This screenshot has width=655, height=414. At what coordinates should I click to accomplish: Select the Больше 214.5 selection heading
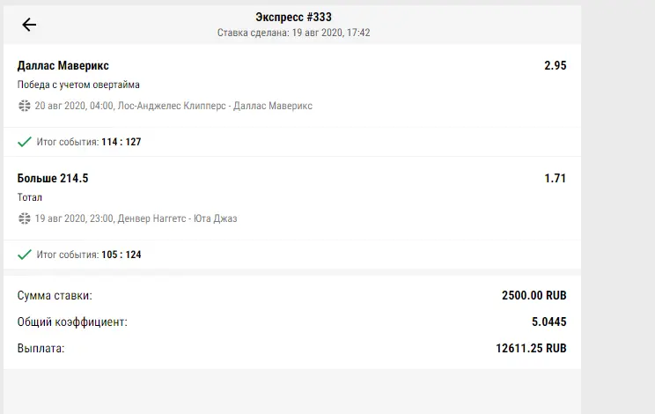pyautogui.click(x=53, y=179)
